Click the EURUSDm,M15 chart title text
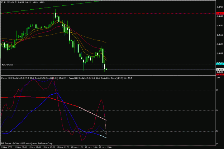The width and height of the screenshot is (224, 149). 23,3
